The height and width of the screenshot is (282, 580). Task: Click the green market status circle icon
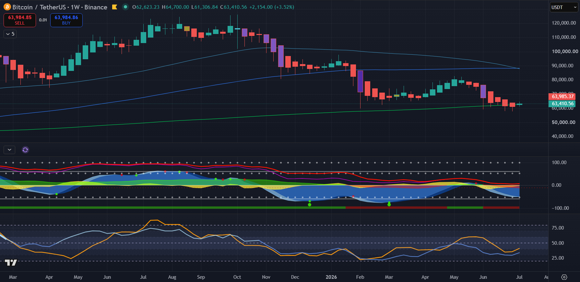125,7
